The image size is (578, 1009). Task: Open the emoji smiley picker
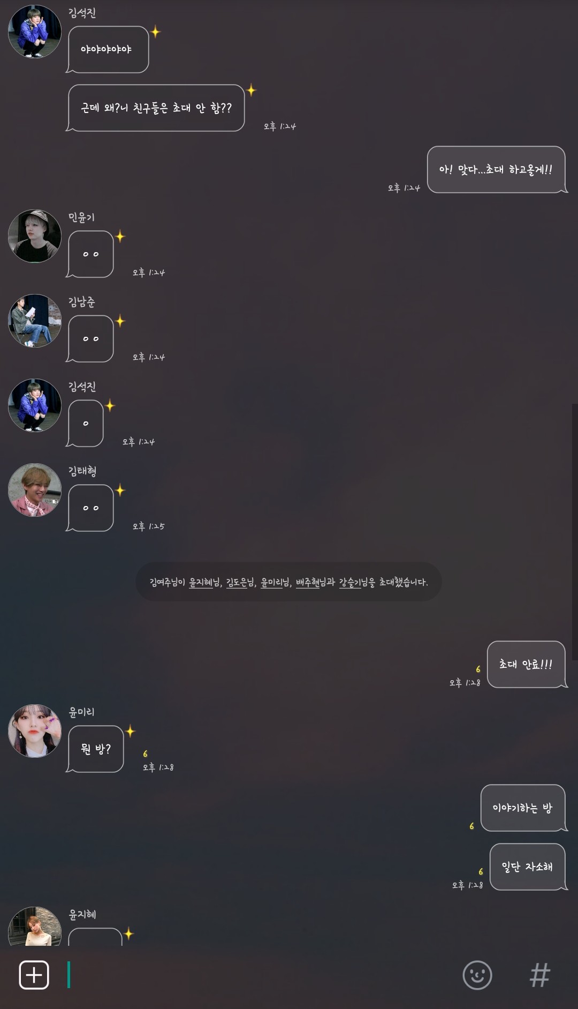click(x=477, y=975)
